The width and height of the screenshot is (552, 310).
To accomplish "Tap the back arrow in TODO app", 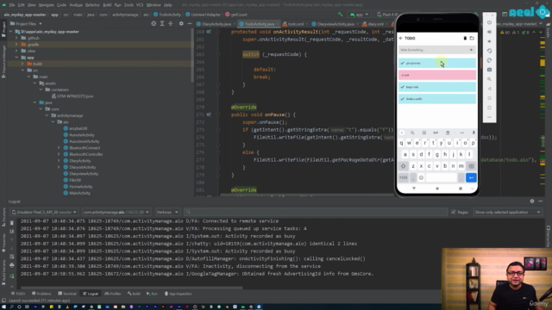I will tap(400, 38).
